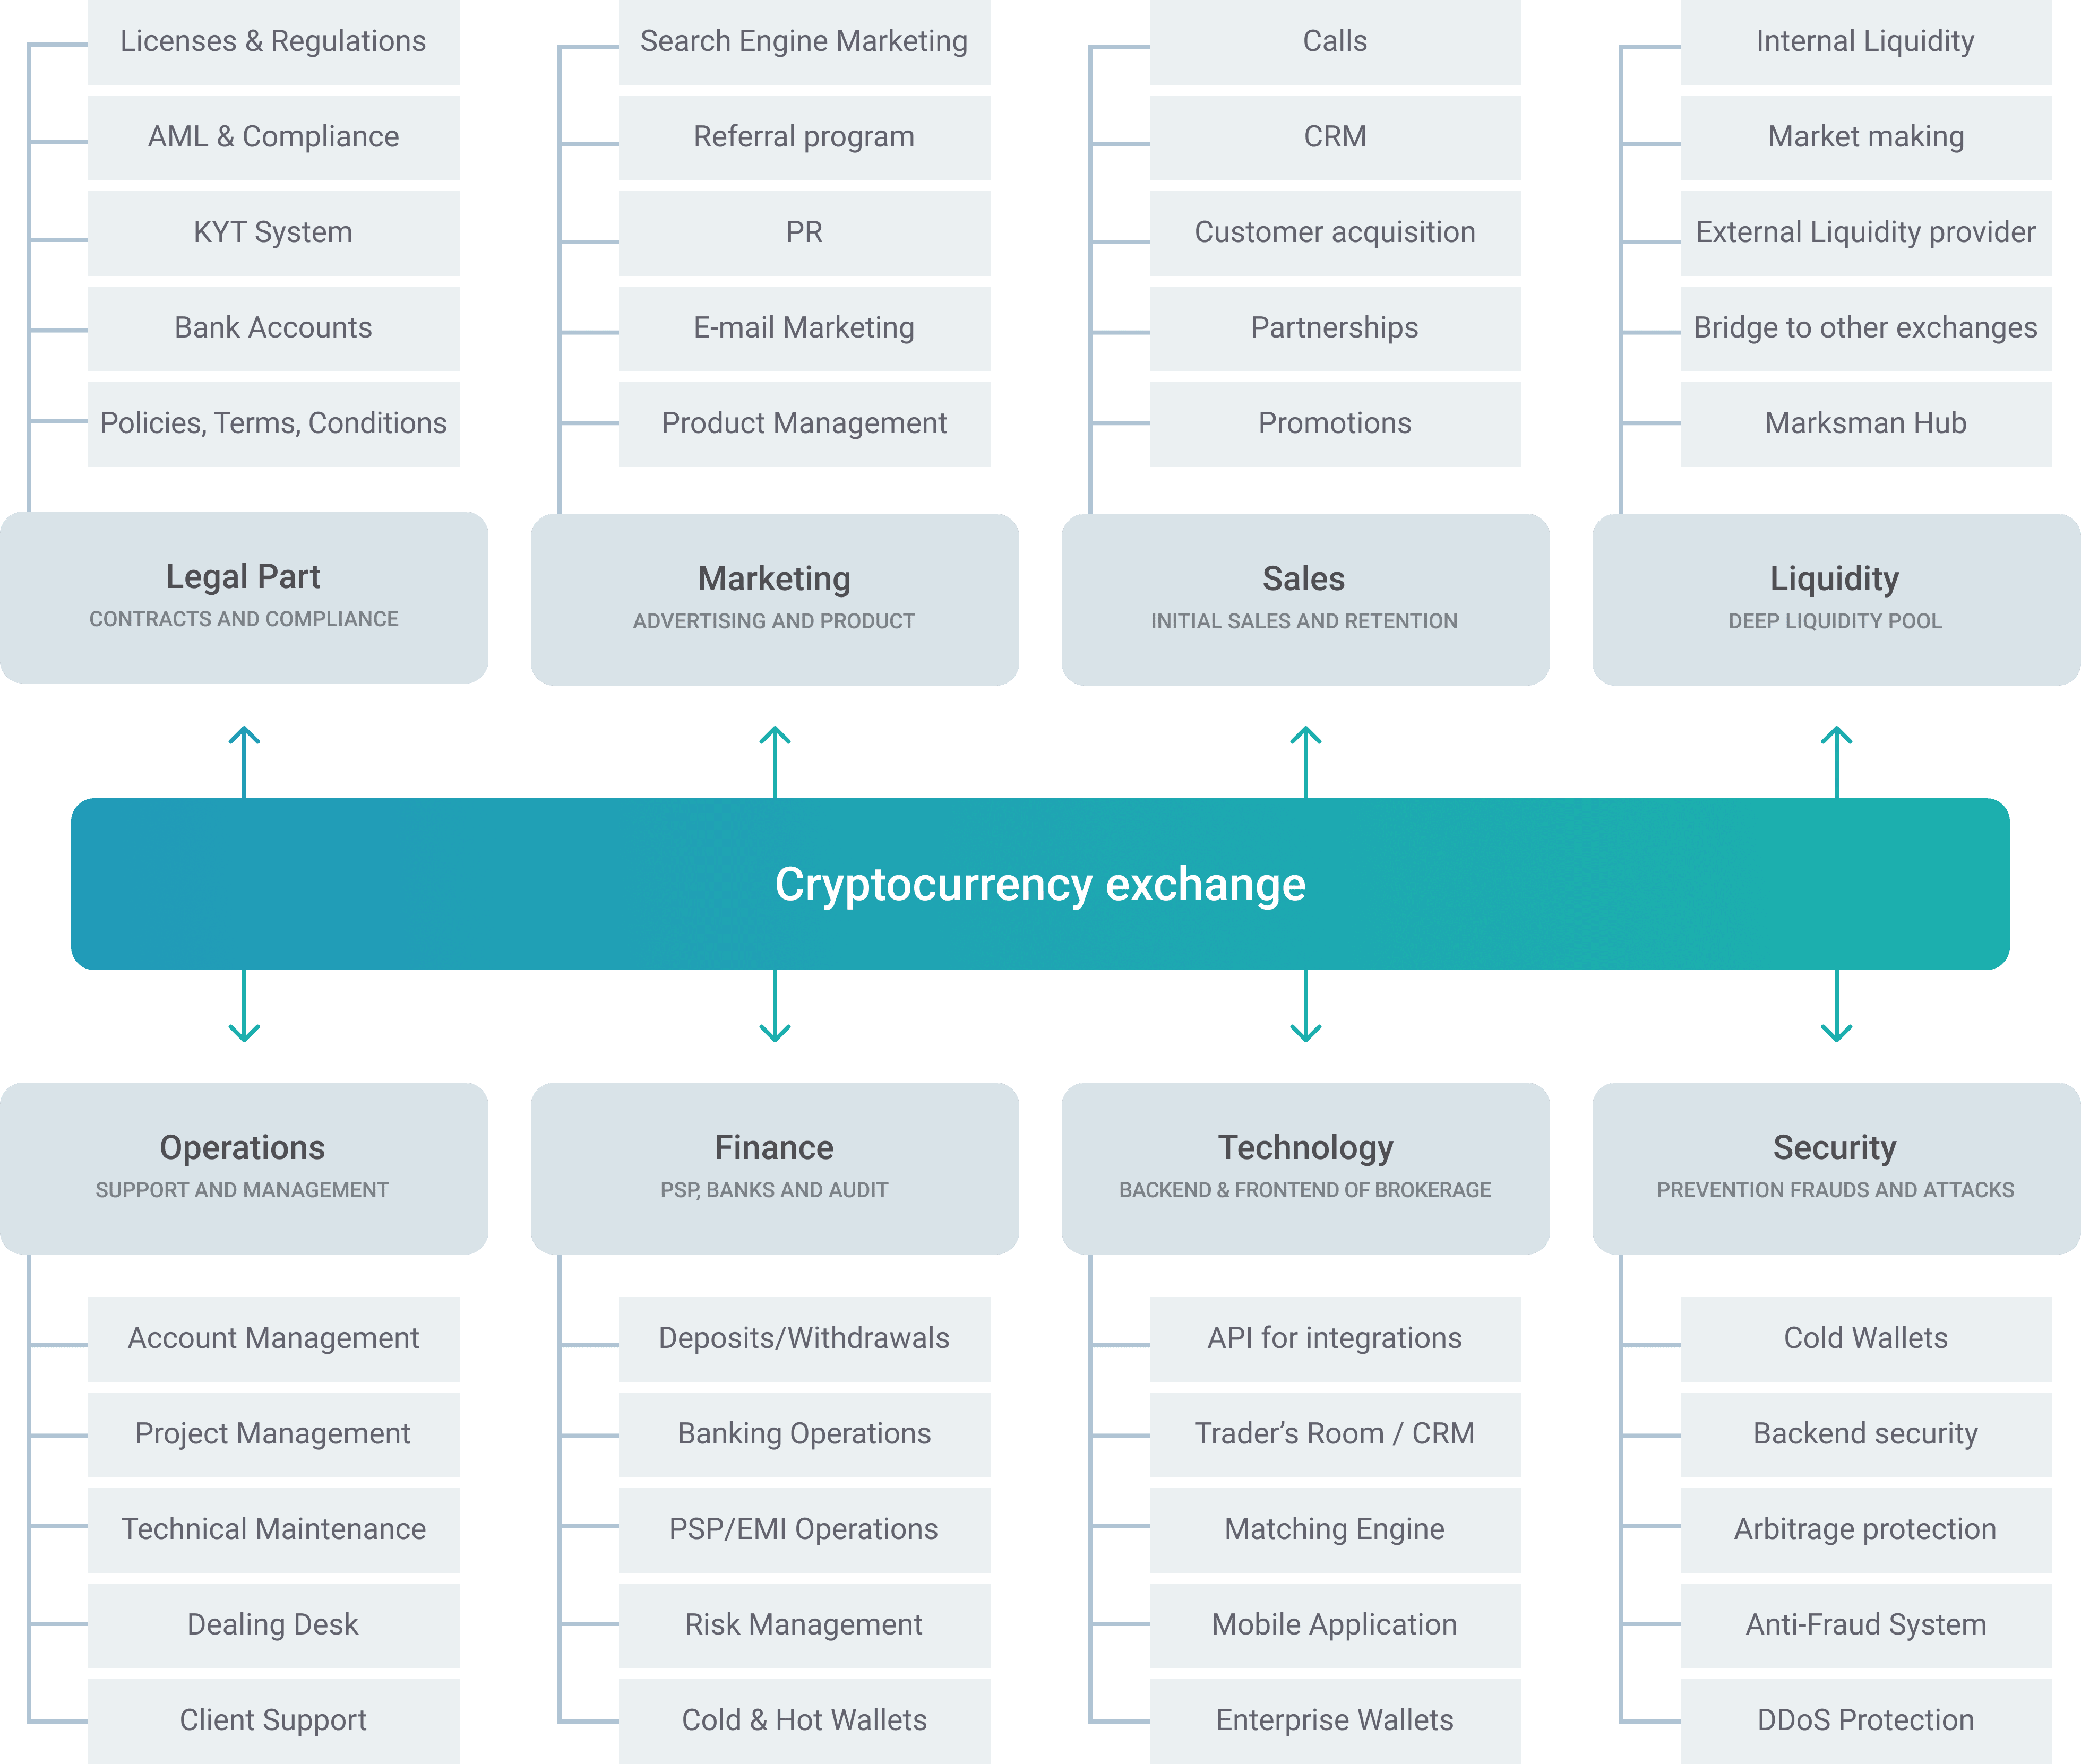
Task: Click the DDoS Protection item
Action: pyautogui.click(x=1866, y=1721)
